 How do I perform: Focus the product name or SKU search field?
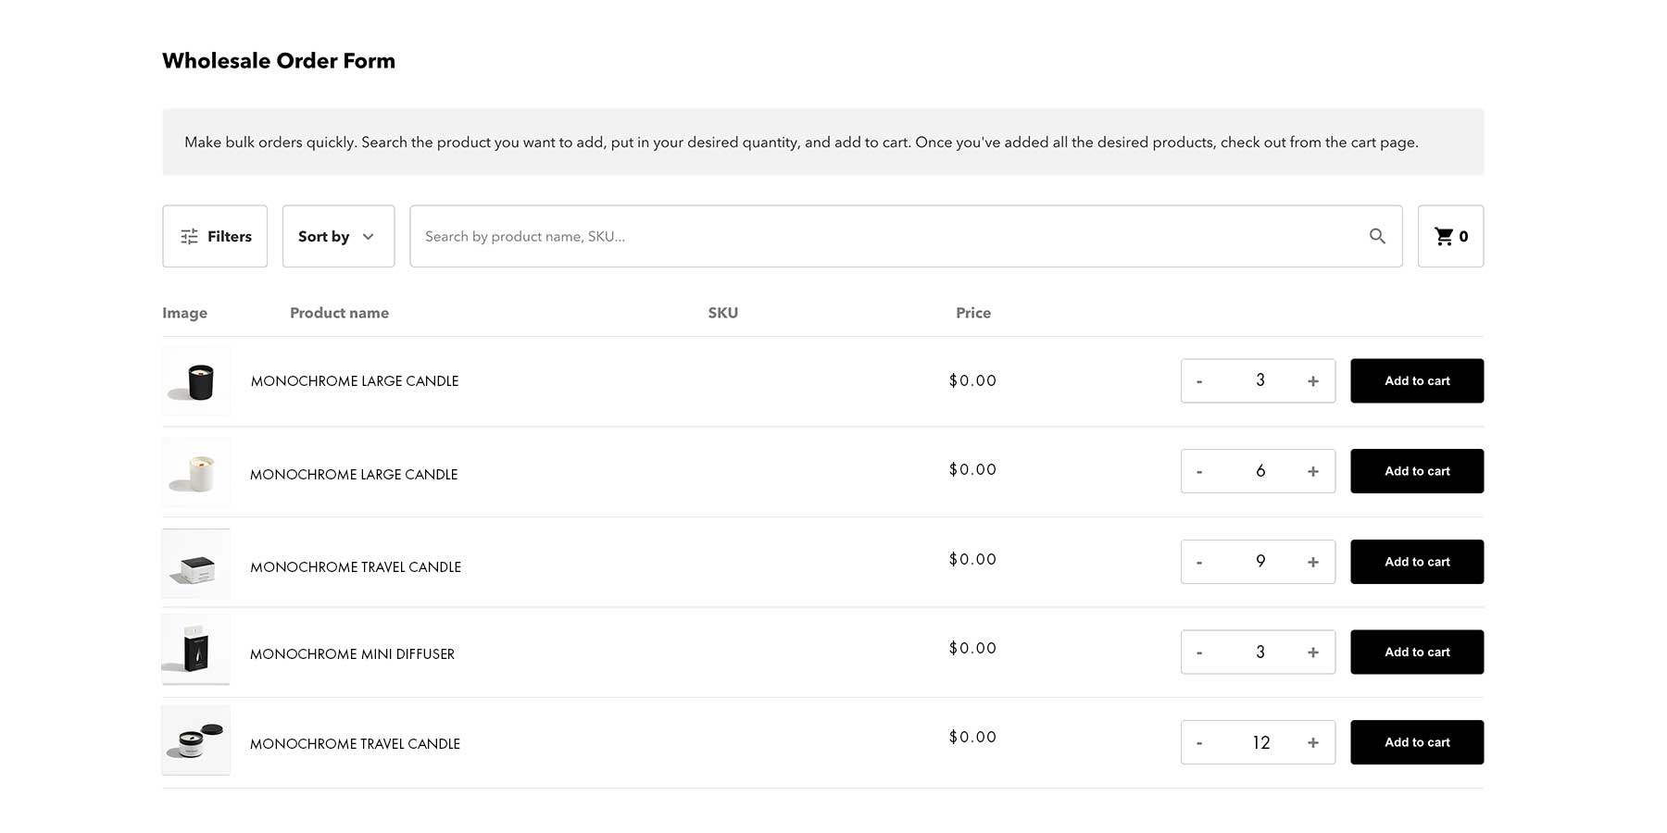(x=889, y=237)
